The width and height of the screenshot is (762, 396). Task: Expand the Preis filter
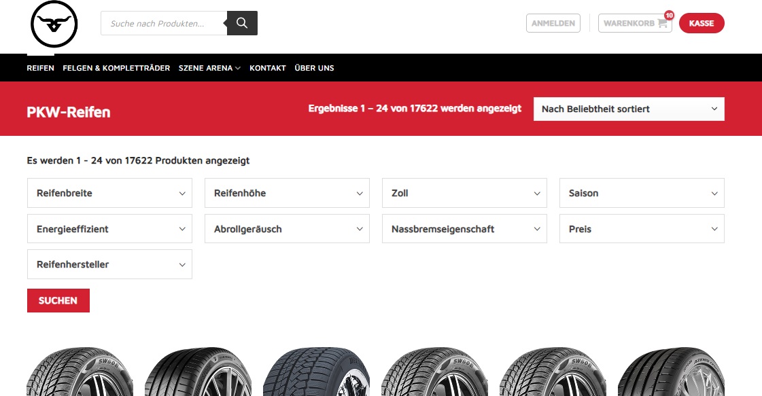642,229
